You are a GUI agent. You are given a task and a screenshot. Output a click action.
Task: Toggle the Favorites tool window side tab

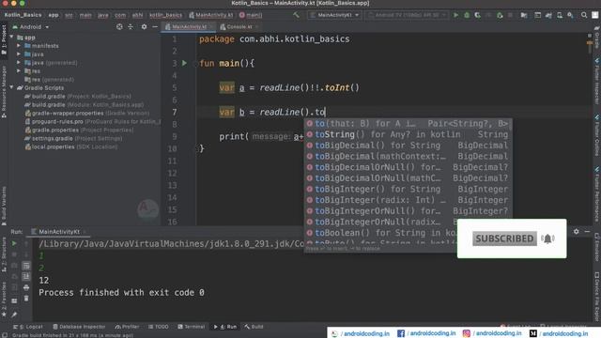point(4,299)
